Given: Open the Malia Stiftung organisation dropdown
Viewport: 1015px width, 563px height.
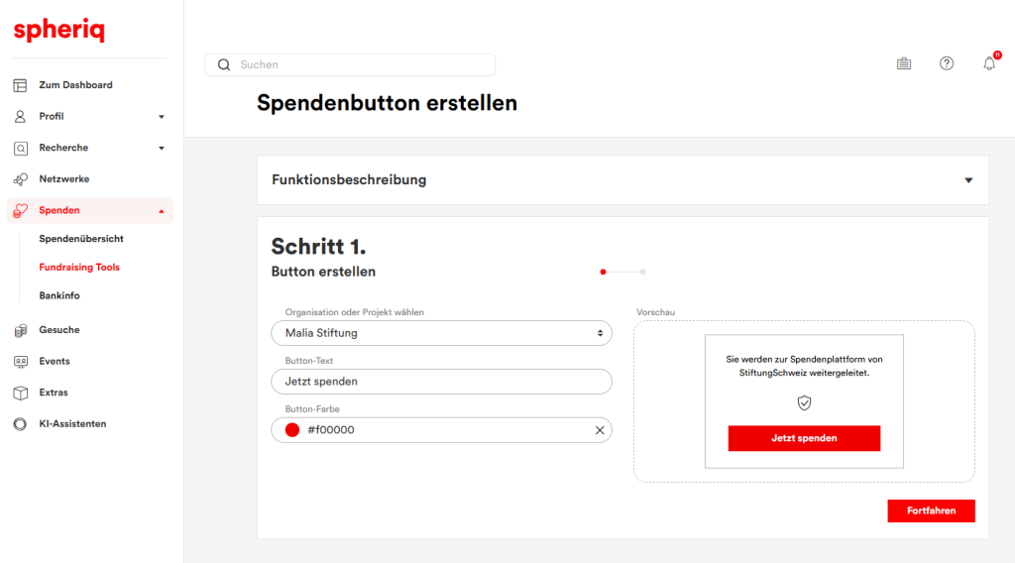Looking at the screenshot, I should [x=441, y=333].
